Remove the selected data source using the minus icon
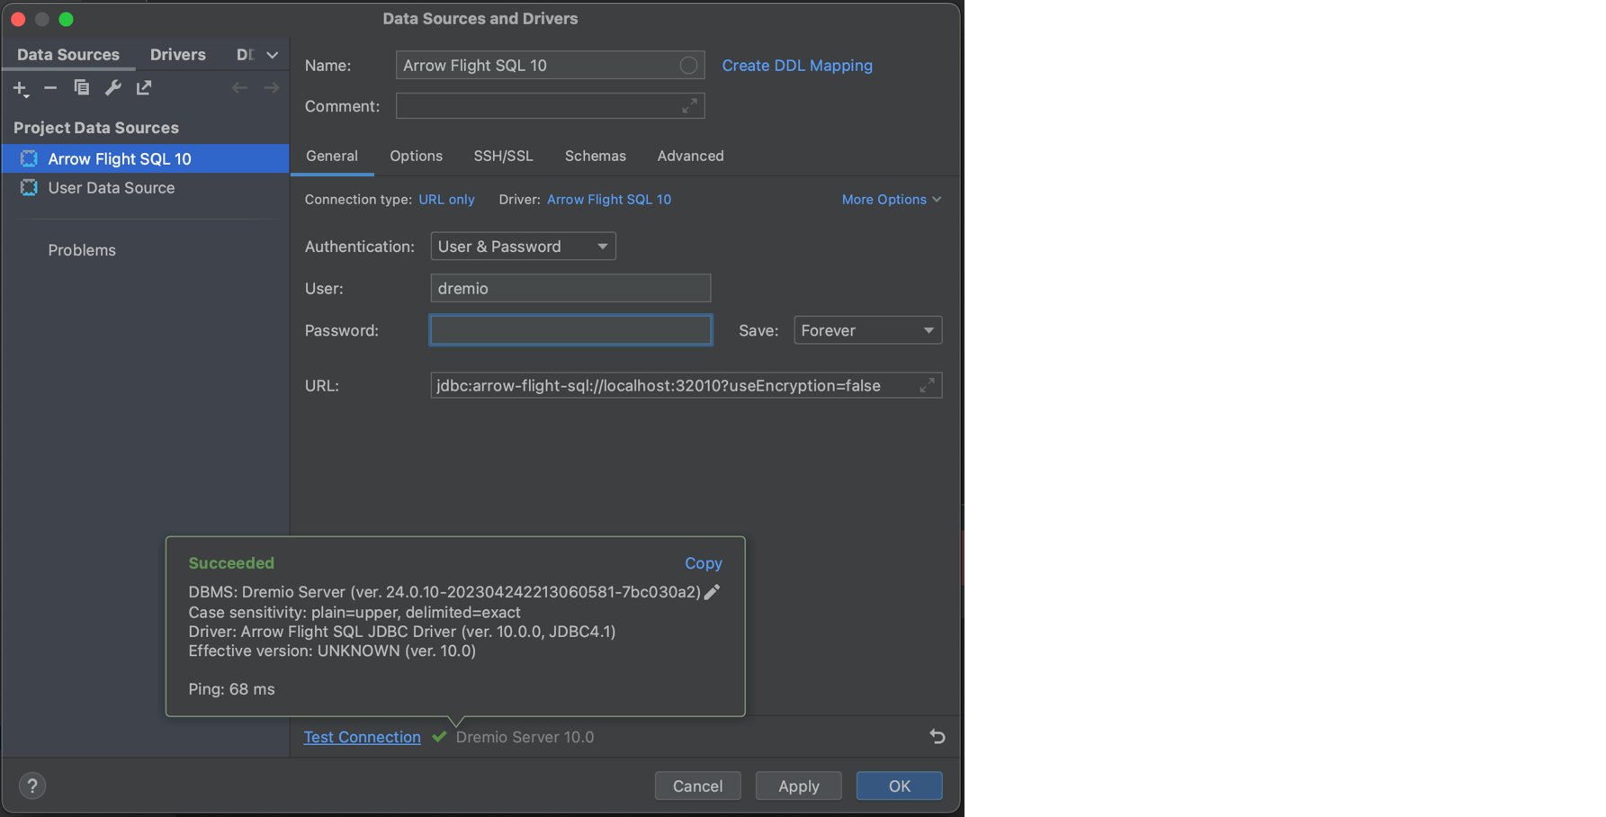 [x=50, y=87]
